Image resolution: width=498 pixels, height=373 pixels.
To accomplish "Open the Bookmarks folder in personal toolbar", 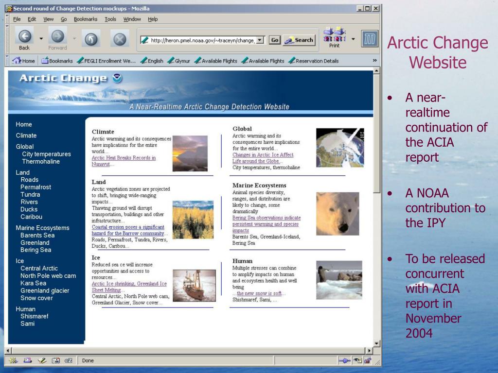I will [x=57, y=61].
